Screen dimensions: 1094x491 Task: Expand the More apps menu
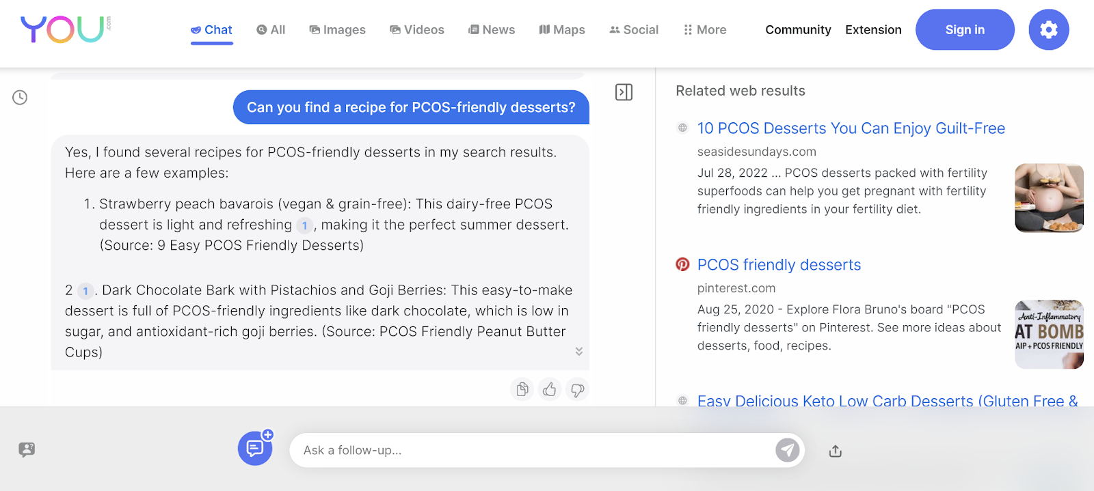[x=705, y=30]
